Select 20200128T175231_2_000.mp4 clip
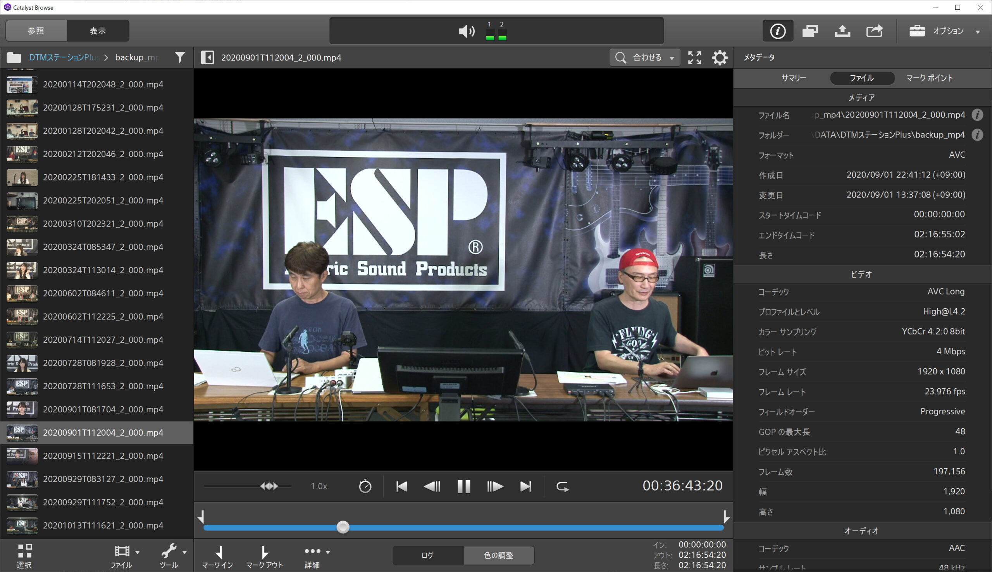Image resolution: width=992 pixels, height=572 pixels. (x=97, y=108)
